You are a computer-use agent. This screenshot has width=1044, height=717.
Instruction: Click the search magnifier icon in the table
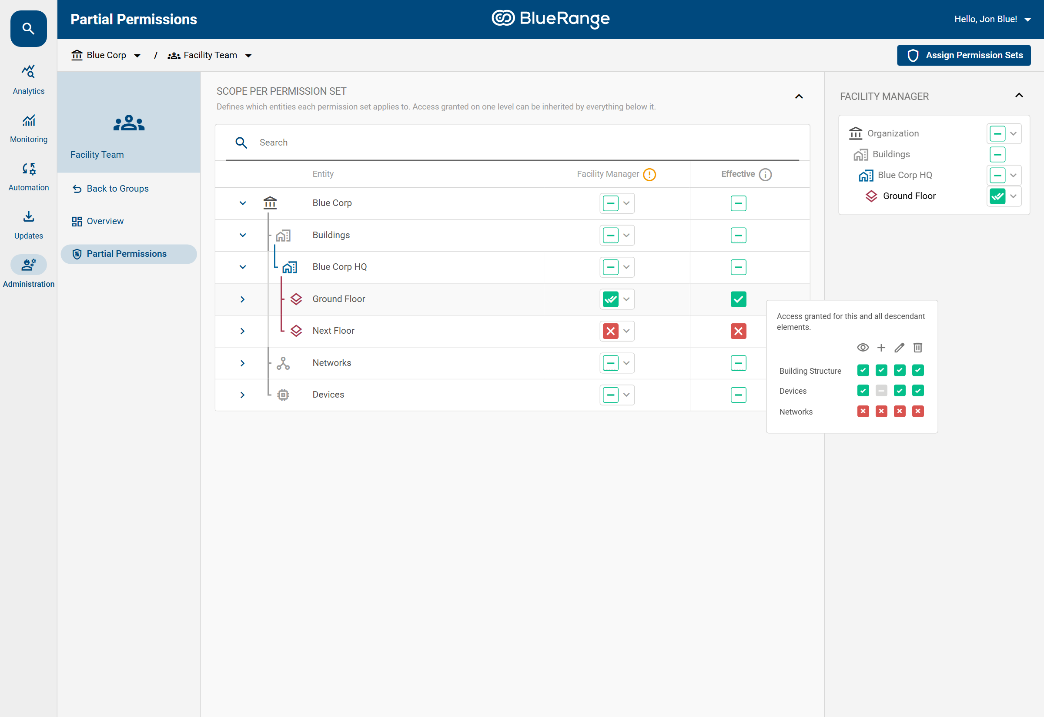[x=241, y=143]
